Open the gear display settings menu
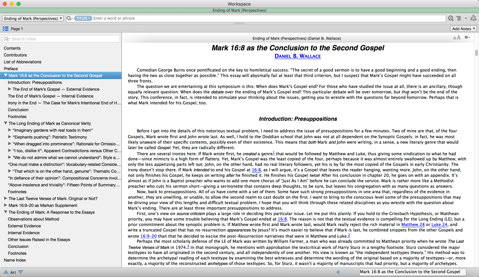Viewport: 479px width, 277px height. point(467,38)
